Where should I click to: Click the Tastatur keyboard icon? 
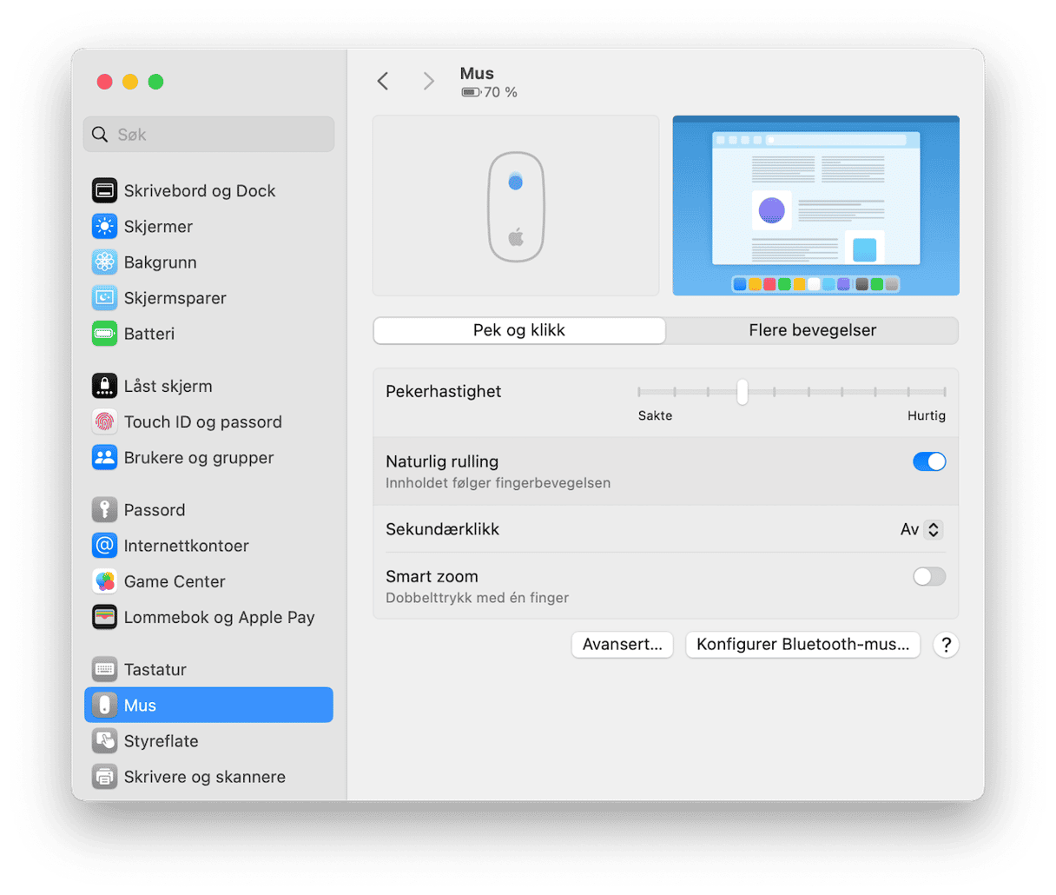pos(104,669)
